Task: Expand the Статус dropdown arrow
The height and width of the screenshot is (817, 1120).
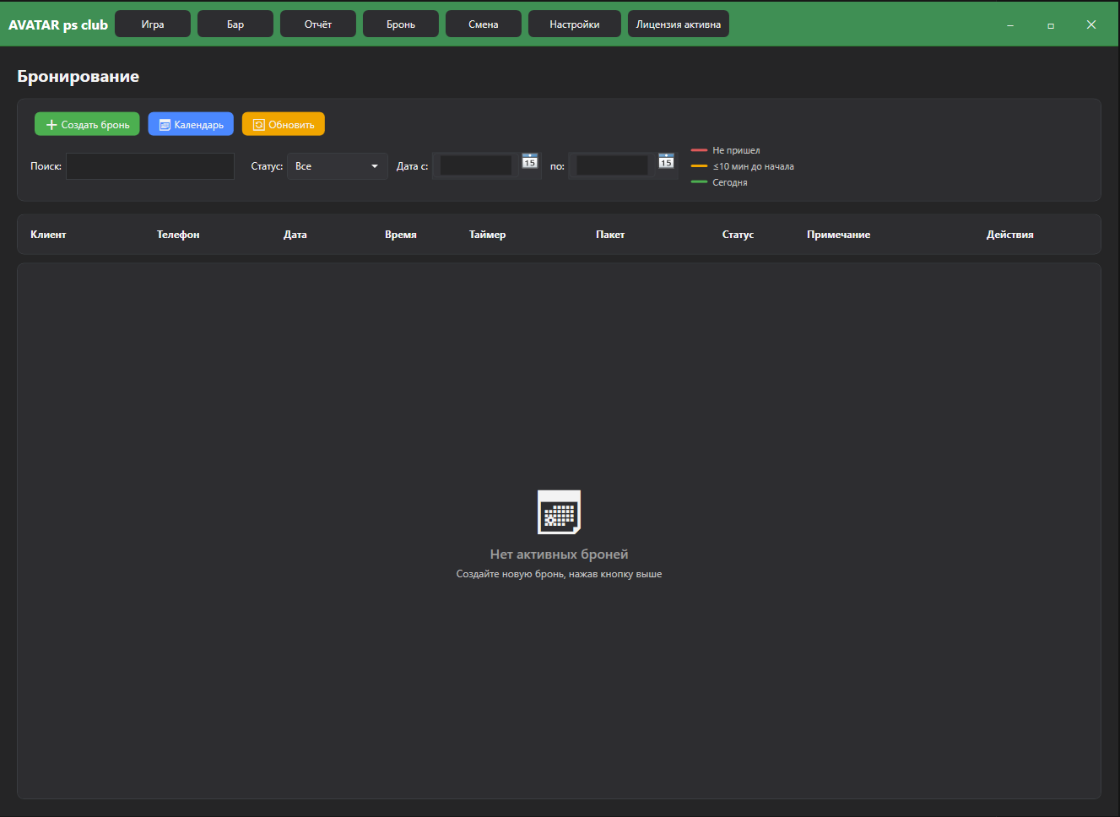Action: tap(375, 166)
